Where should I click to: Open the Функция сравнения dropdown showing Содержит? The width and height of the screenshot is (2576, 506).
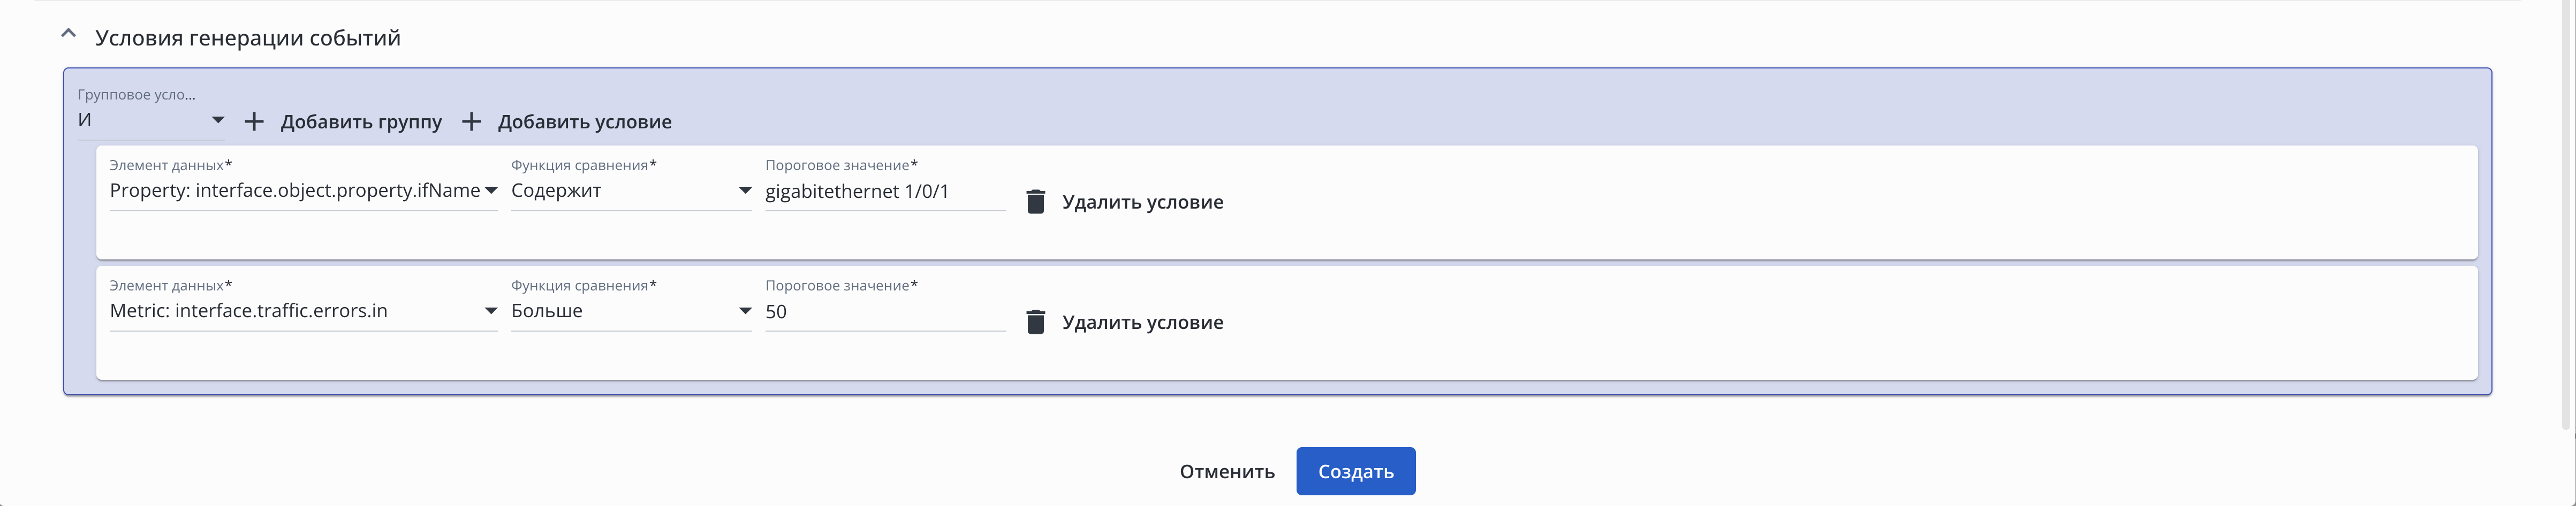630,191
